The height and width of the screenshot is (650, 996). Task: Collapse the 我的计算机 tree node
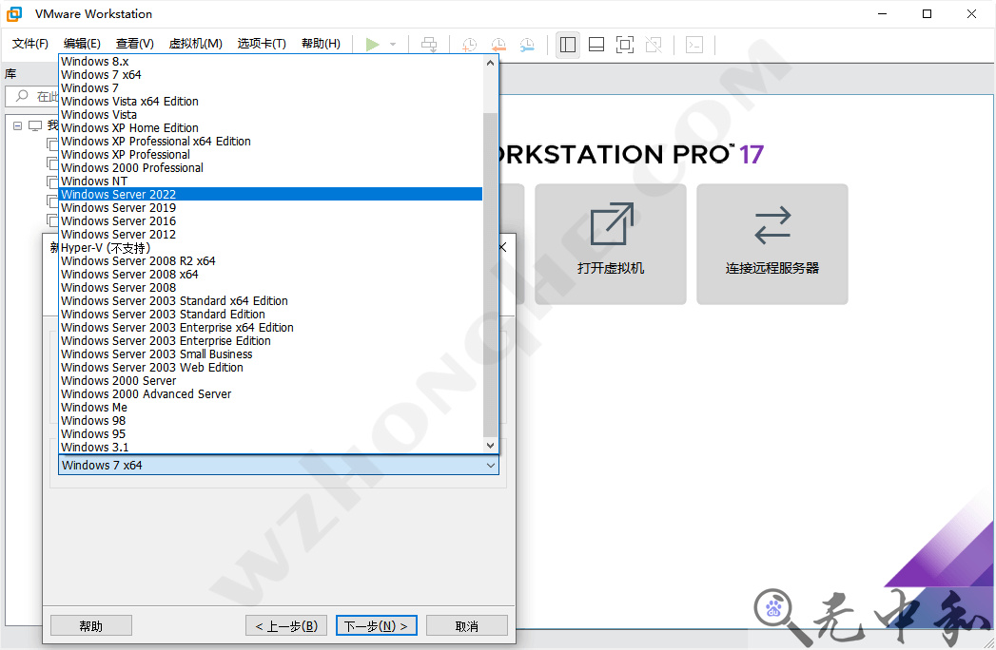[16, 124]
